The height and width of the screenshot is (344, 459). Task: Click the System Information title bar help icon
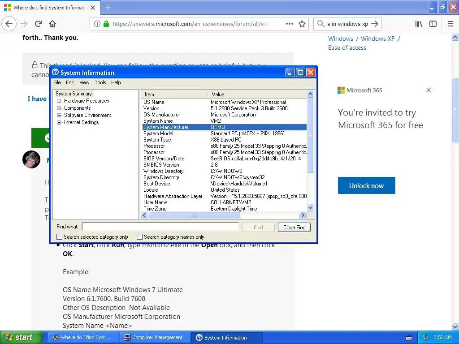55,72
